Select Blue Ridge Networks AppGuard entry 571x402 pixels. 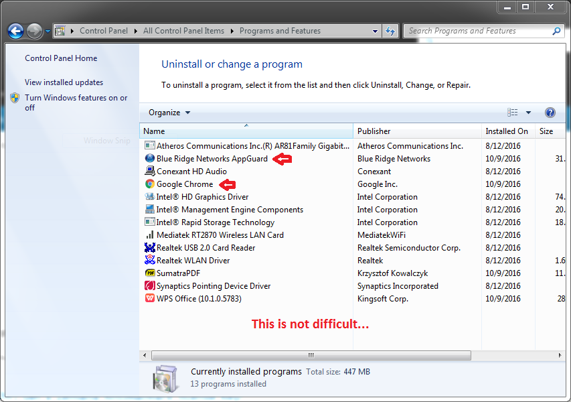pyautogui.click(x=212, y=159)
